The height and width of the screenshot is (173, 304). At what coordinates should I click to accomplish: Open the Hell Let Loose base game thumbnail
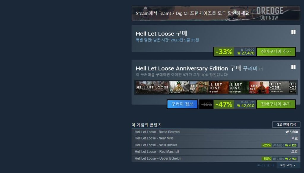tap(152, 87)
